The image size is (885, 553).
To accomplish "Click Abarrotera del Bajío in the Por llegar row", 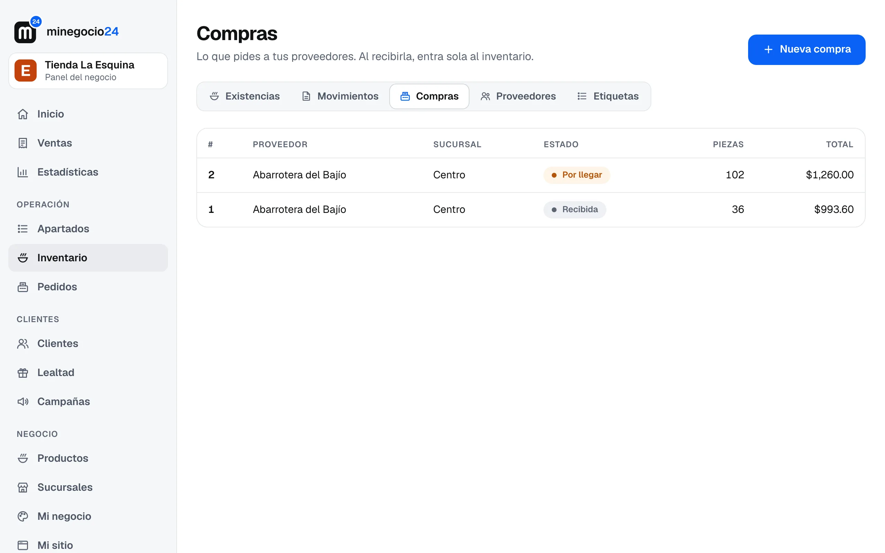I will point(299,175).
